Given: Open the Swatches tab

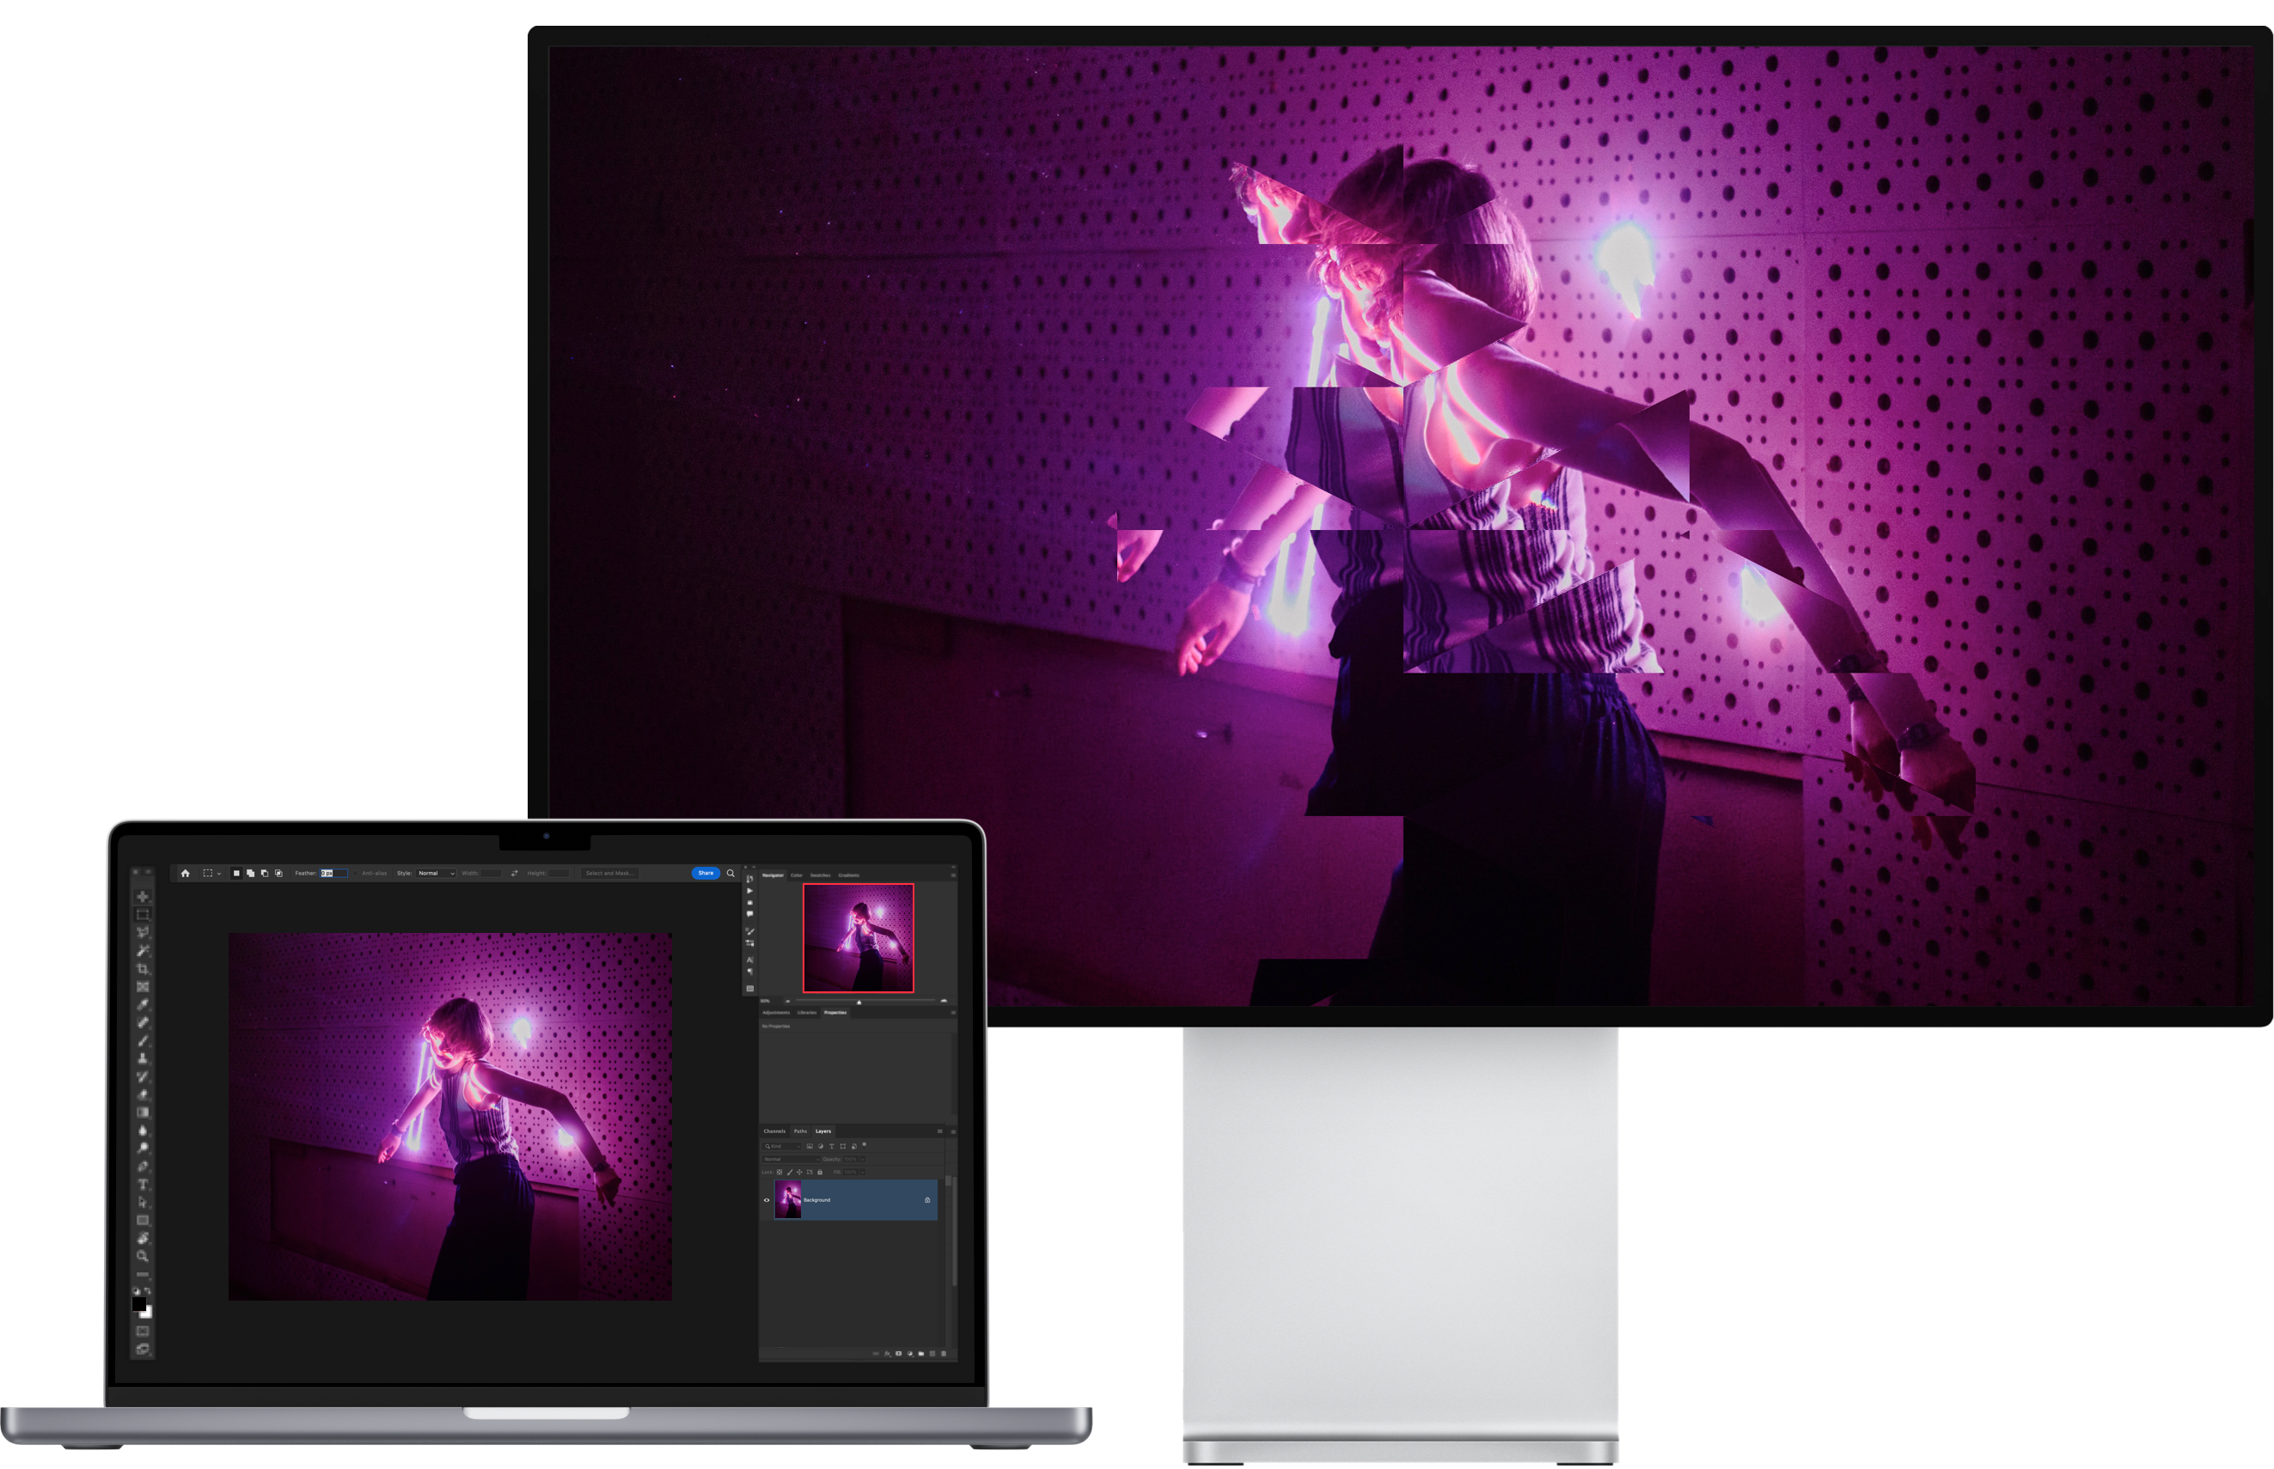Looking at the screenshot, I should [820, 875].
